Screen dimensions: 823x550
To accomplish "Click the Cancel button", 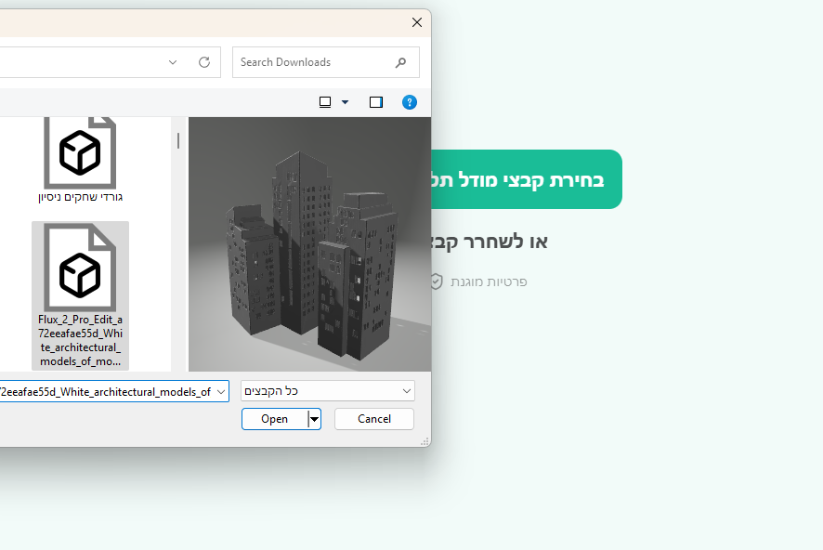I will coord(374,419).
